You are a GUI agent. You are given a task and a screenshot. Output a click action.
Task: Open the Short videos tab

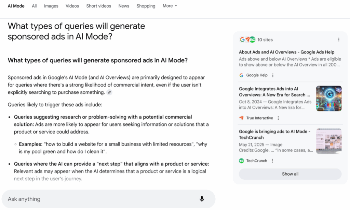[x=99, y=6]
